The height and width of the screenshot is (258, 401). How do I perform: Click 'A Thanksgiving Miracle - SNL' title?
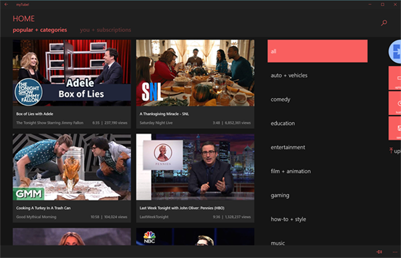(x=164, y=114)
